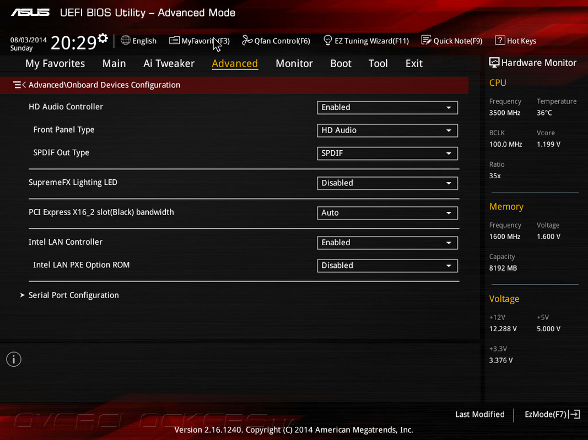
Task: Click the Hot Keys question mark icon
Action: coord(499,40)
